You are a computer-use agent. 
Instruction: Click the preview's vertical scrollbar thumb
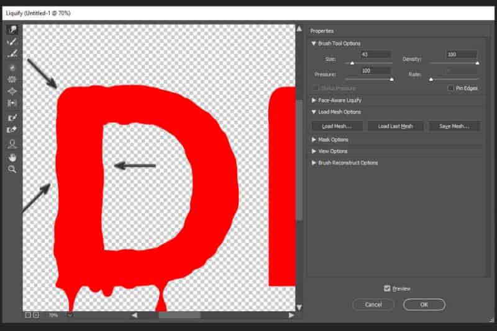click(299, 160)
